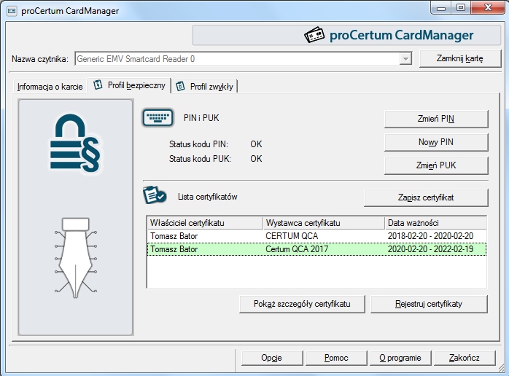Switch to the Informacja o karcie tab
This screenshot has height=376, width=509.
pos(50,87)
